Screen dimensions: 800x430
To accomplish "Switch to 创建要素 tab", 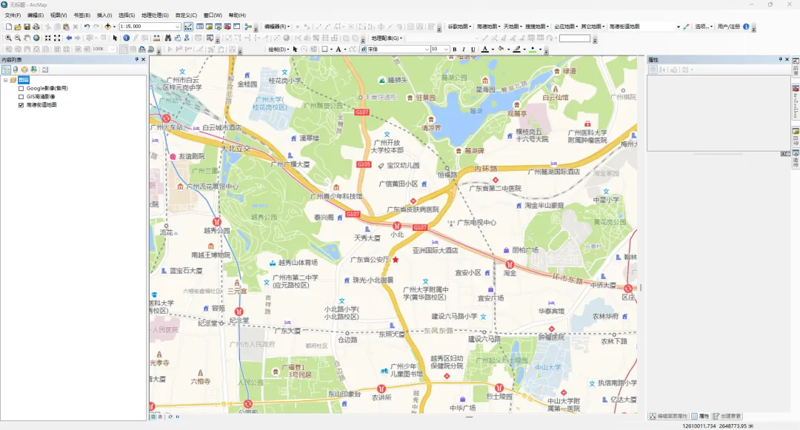I will click(x=727, y=416).
